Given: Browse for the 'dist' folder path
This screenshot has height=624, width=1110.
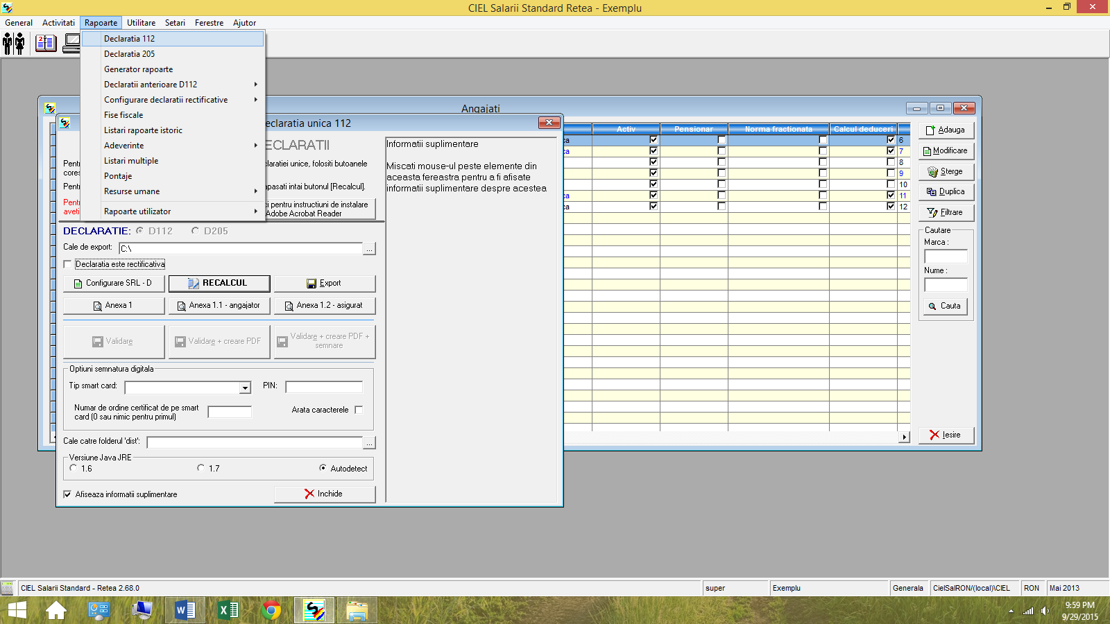Looking at the screenshot, I should point(370,442).
